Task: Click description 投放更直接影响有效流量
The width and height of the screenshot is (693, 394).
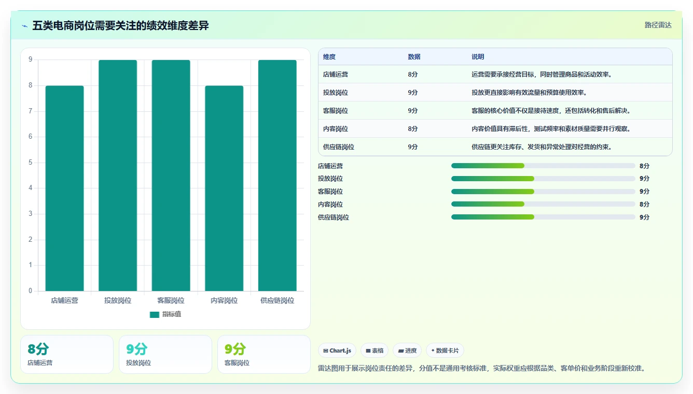Action: pos(529,93)
